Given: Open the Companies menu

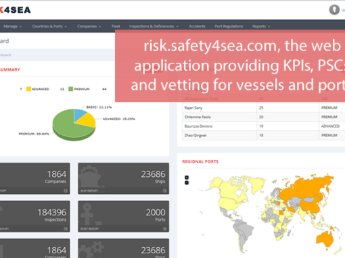Looking at the screenshot, I should point(89,26).
